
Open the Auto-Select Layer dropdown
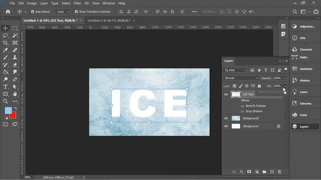point(63,11)
